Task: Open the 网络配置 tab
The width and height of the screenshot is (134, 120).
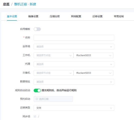Action: pyautogui.click(x=76, y=16)
